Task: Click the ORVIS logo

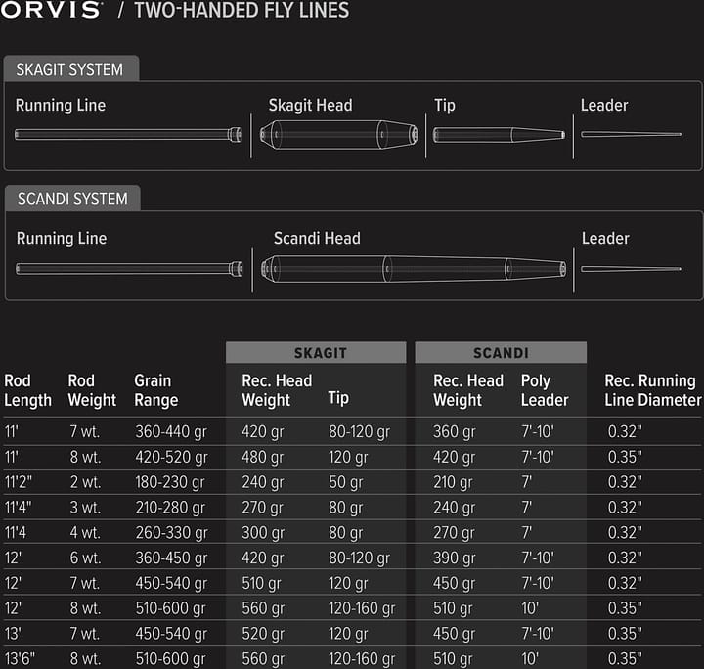Action: 51,10
